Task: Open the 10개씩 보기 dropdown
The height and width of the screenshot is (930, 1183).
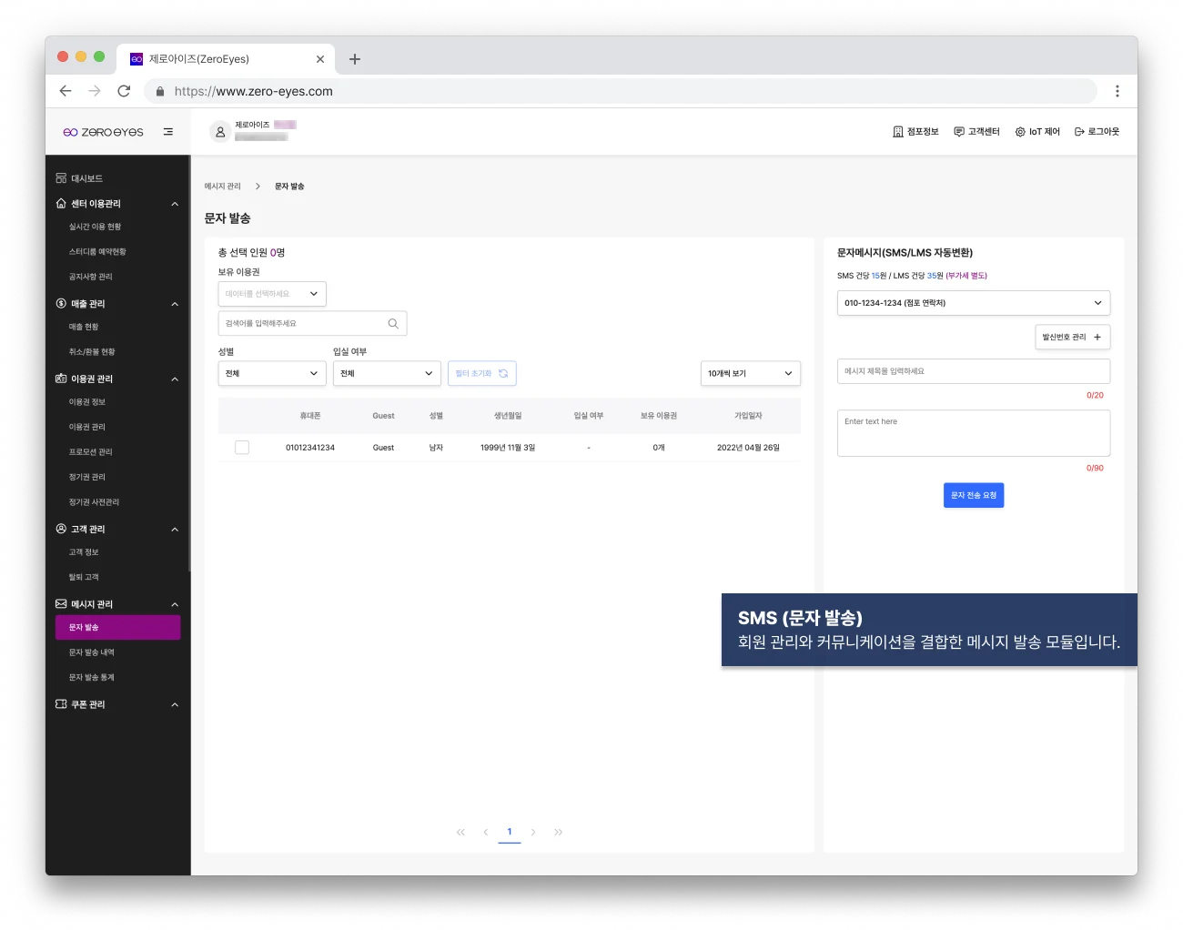Action: (x=750, y=373)
